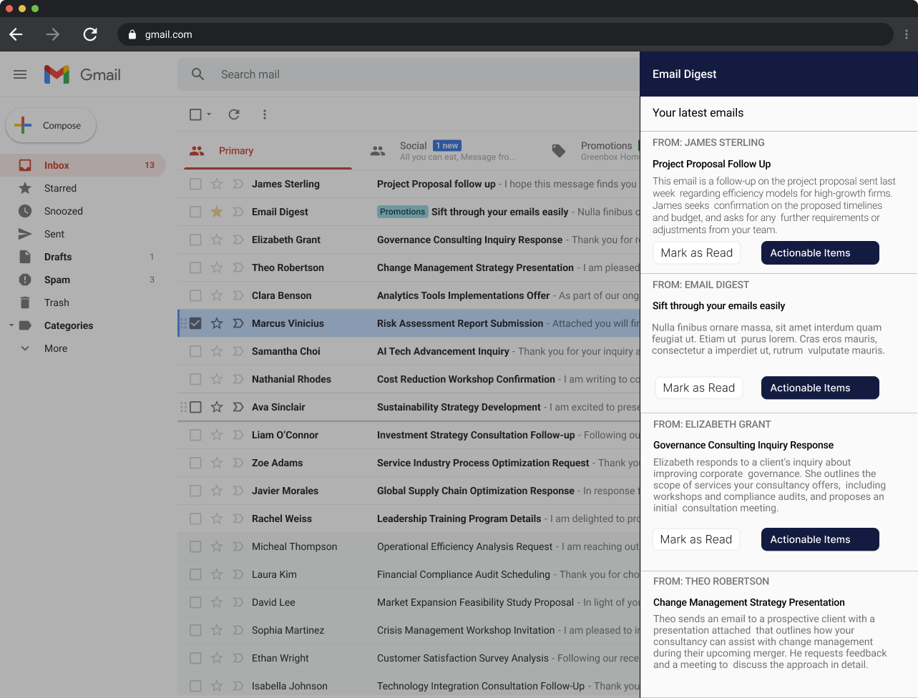Open David Lee's Market Expansion email
This screenshot has width=918, height=698.
click(409, 602)
